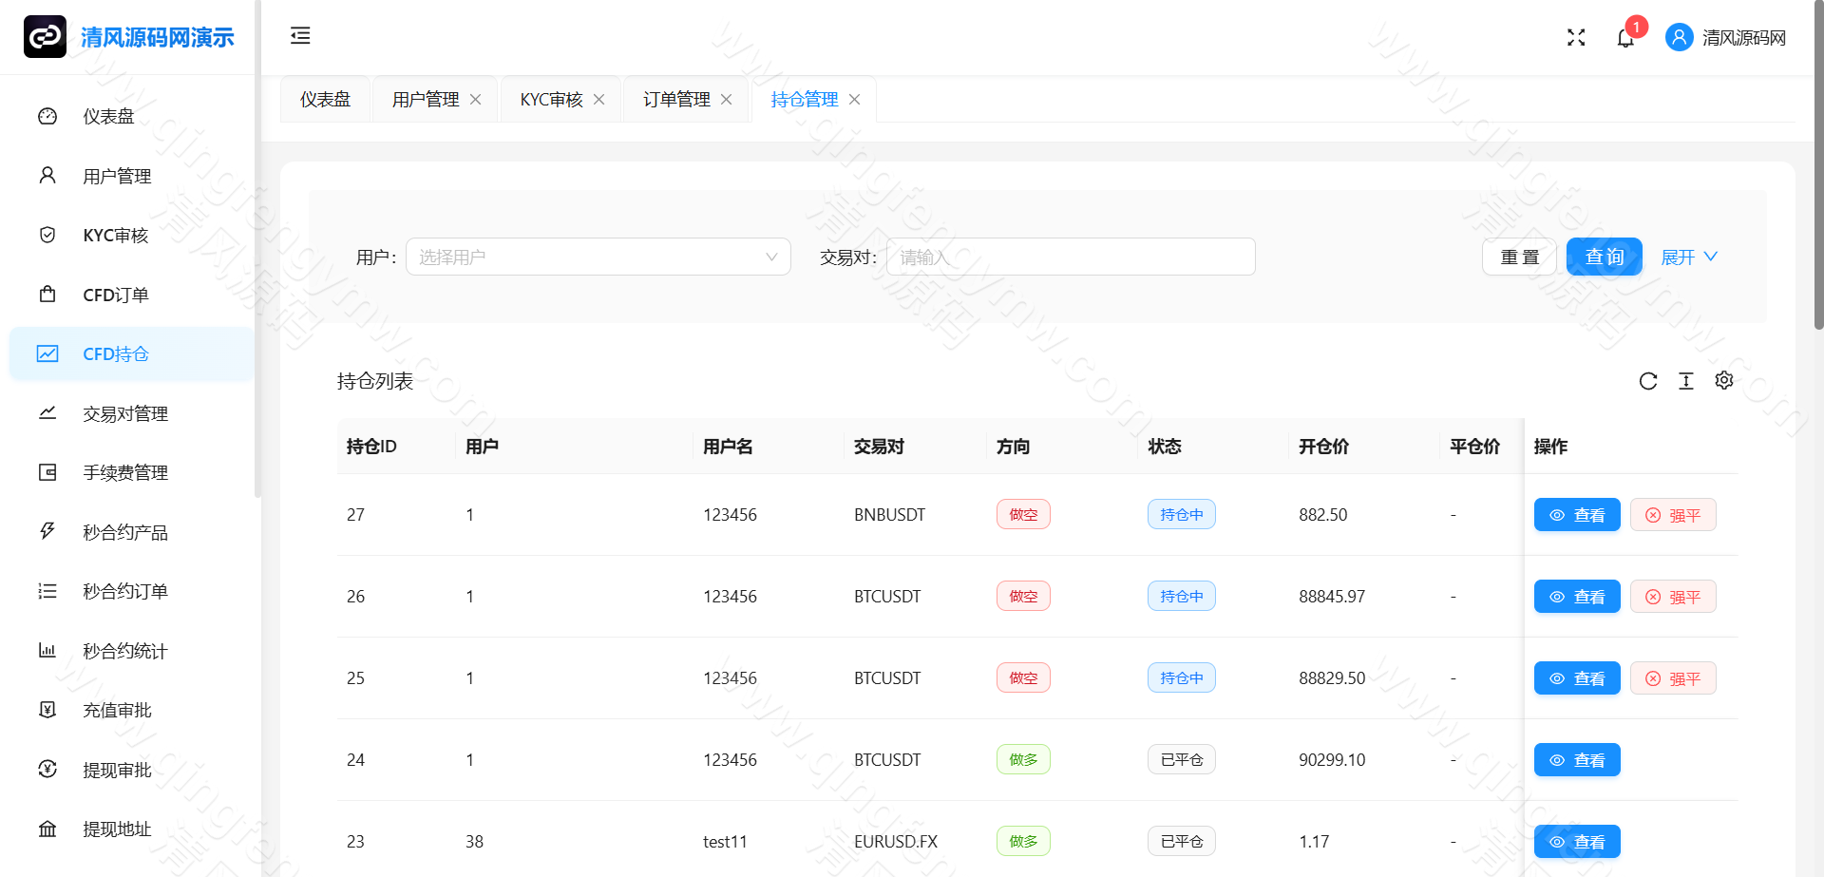Collapse the sidebar with the hamburger toggle
Viewport: 1824px width, 877px height.
[x=300, y=36]
